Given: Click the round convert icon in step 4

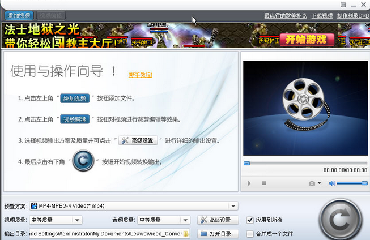Looking at the screenshot, I should point(83,161).
